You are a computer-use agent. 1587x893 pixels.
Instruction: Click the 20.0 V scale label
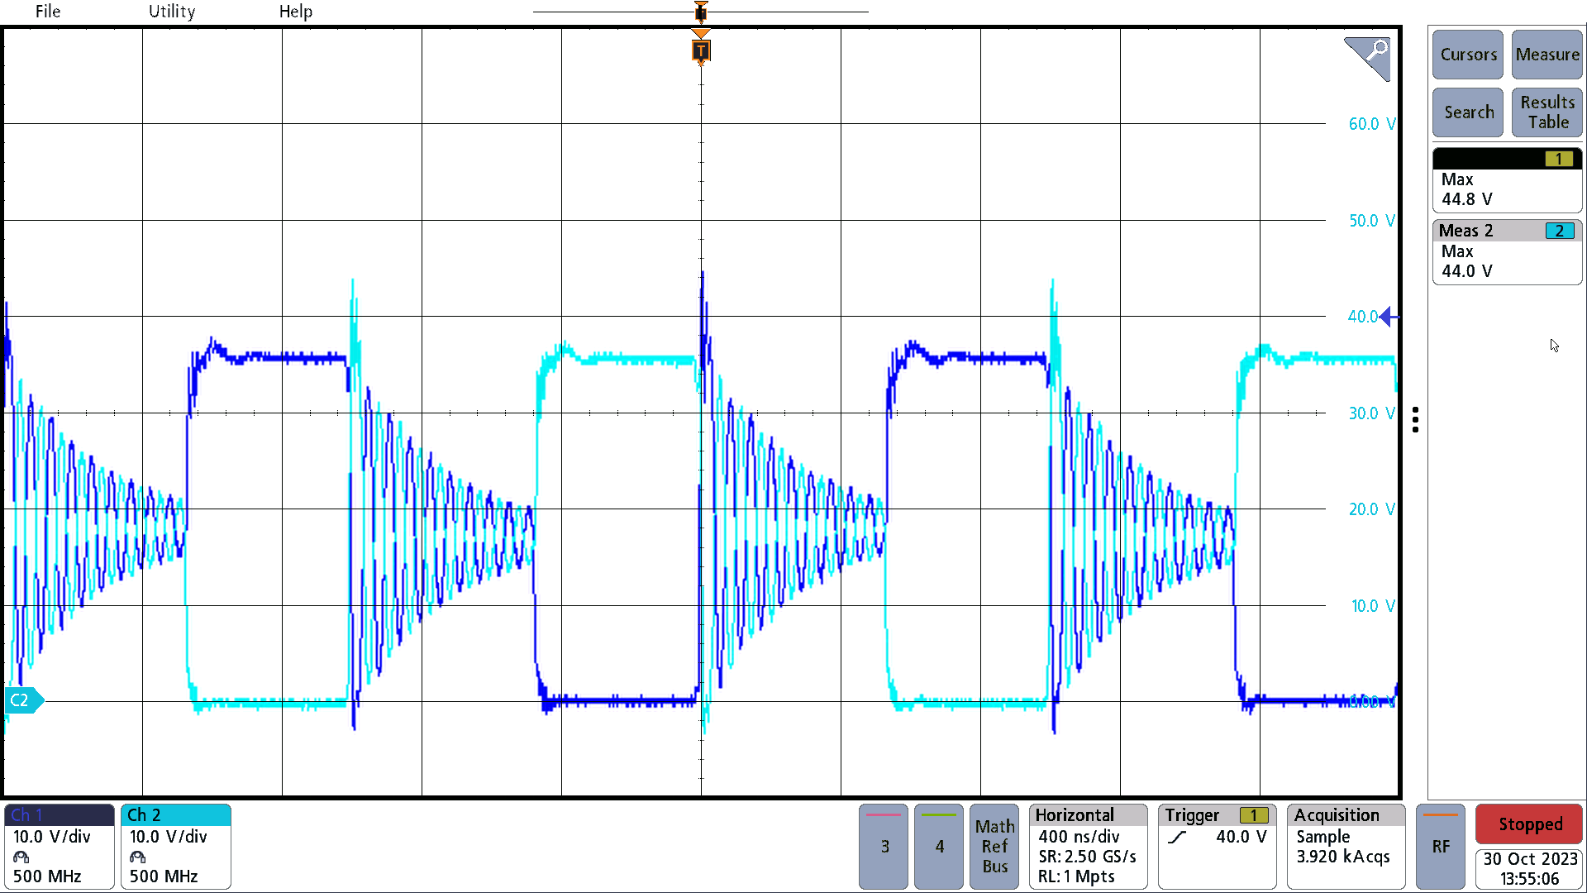click(1372, 509)
